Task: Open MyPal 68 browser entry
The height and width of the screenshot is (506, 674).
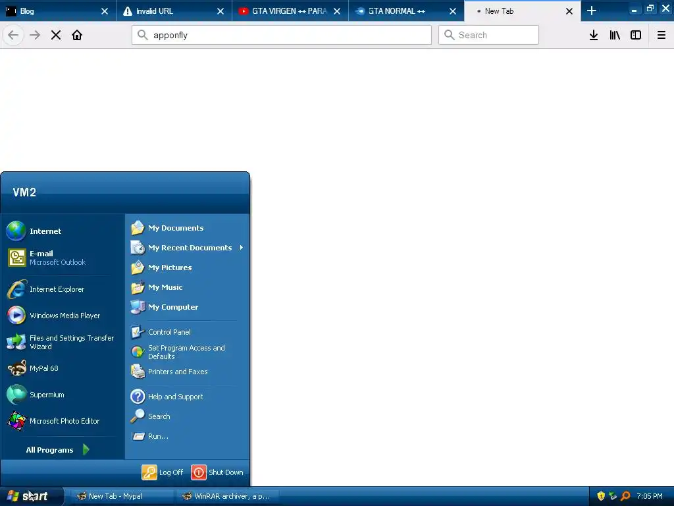Action: [x=63, y=368]
